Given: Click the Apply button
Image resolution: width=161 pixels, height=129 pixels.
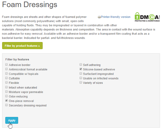Looking at the screenshot, I should (x=12, y=120).
